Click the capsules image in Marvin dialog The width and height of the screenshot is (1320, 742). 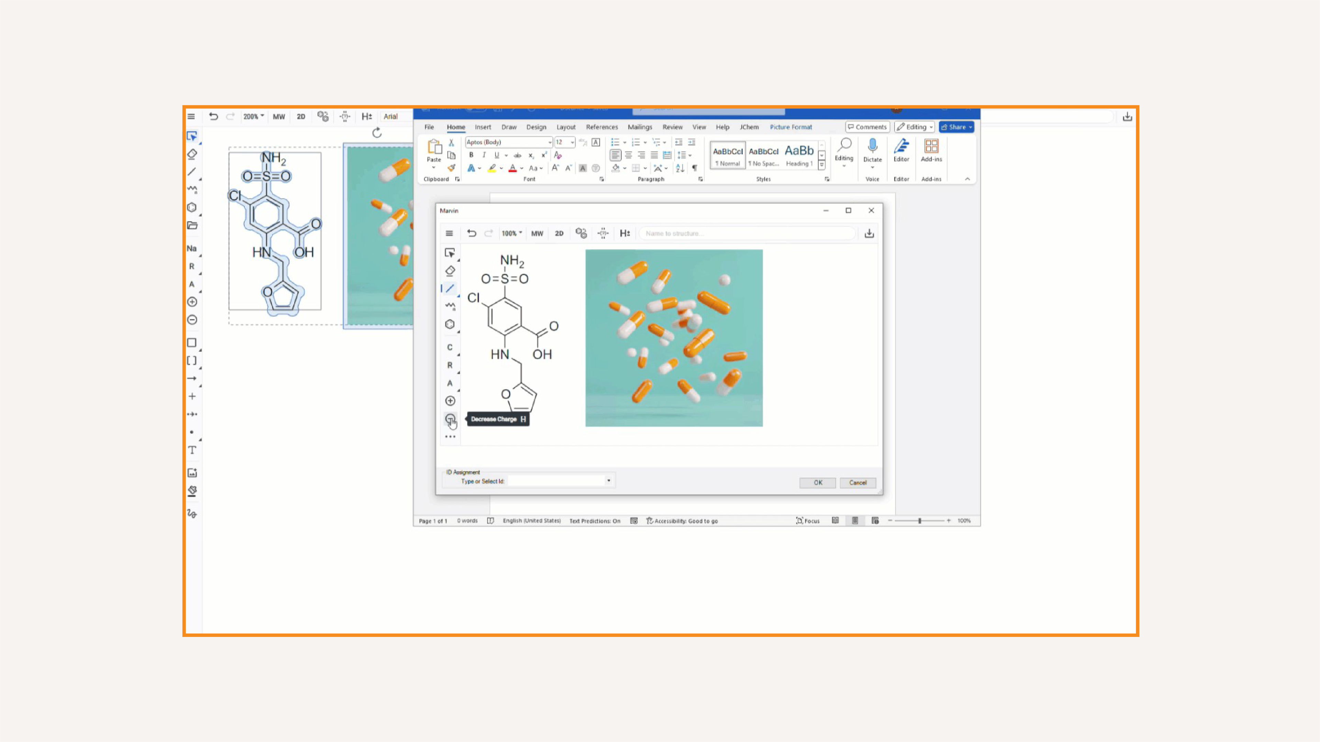pyautogui.click(x=674, y=338)
